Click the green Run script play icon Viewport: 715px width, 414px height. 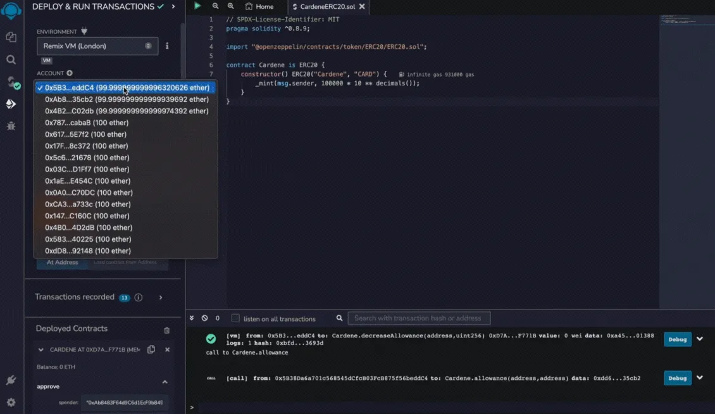pyautogui.click(x=197, y=6)
